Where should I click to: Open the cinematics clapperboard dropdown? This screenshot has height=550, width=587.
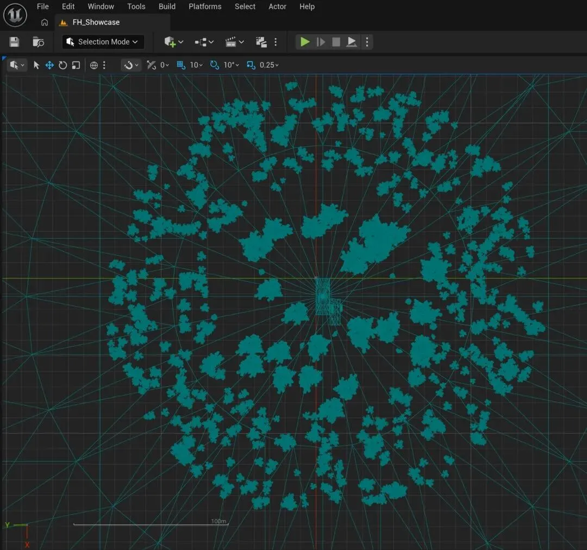click(x=234, y=42)
